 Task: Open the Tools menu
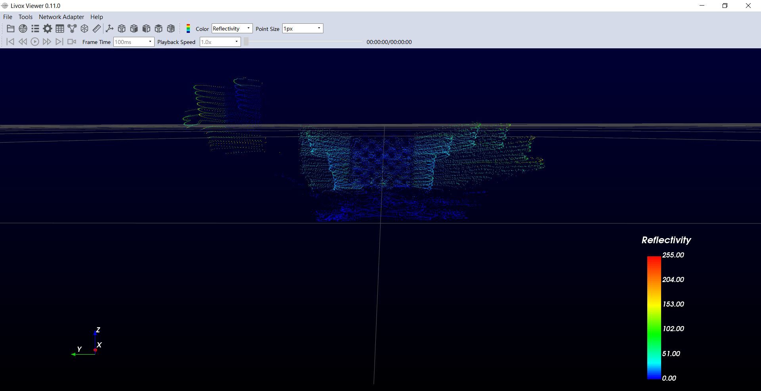25,17
